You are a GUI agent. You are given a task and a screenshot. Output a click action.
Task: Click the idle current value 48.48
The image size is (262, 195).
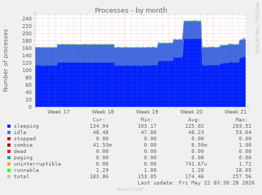101,132
